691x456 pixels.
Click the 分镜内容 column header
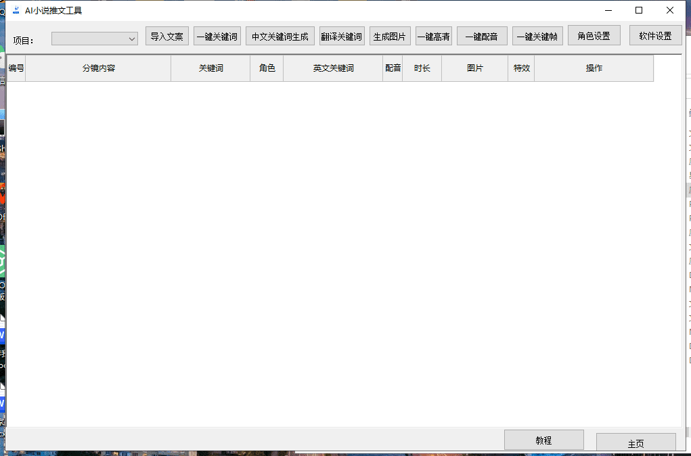[97, 68]
